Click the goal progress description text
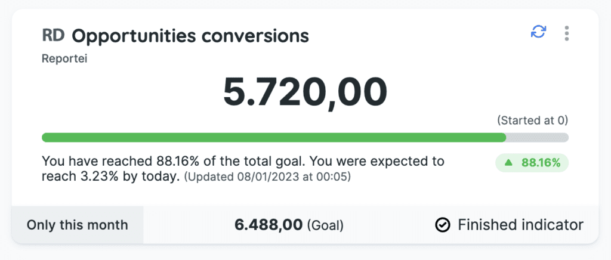The width and height of the screenshot is (611, 260). [x=243, y=169]
